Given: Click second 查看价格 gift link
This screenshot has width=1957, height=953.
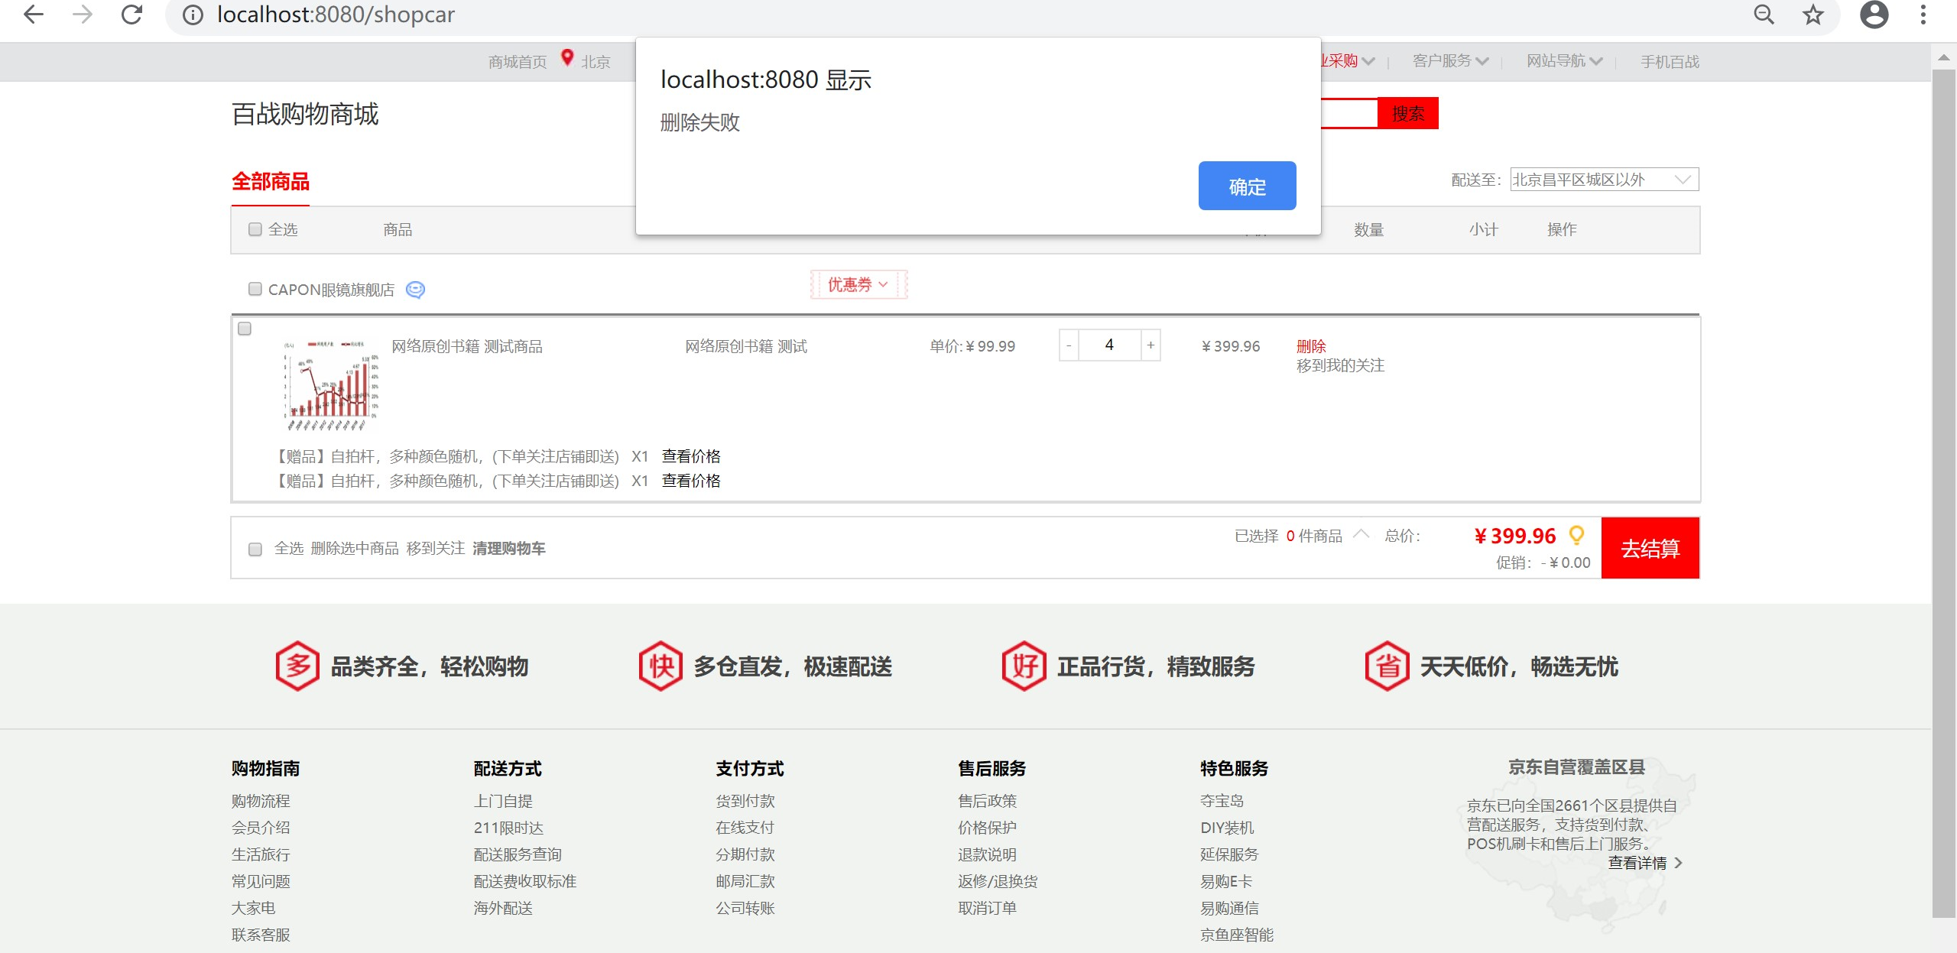Looking at the screenshot, I should tap(691, 481).
